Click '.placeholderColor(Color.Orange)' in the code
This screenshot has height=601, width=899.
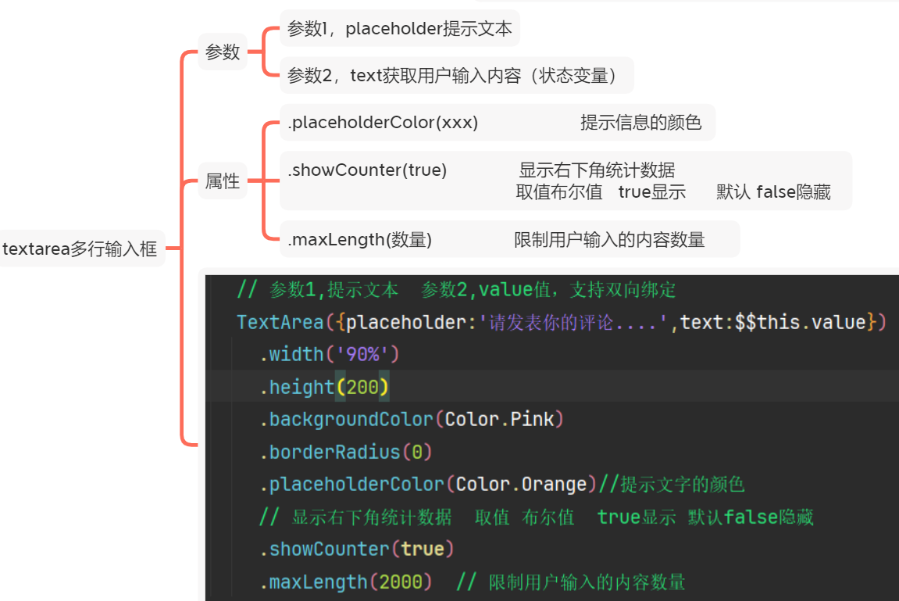(428, 484)
